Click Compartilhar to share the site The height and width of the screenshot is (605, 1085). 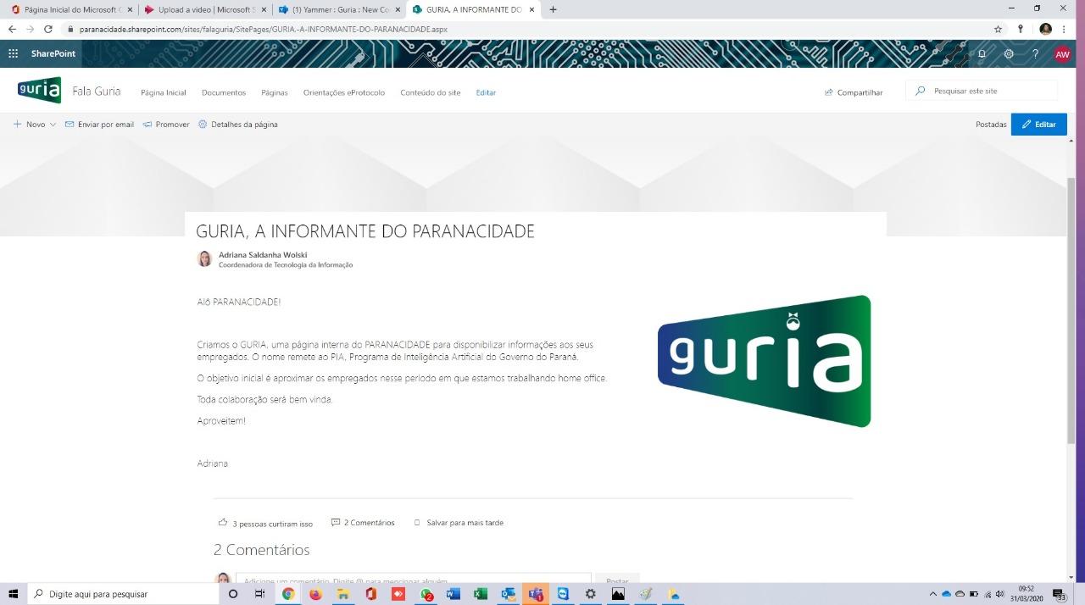pos(854,92)
